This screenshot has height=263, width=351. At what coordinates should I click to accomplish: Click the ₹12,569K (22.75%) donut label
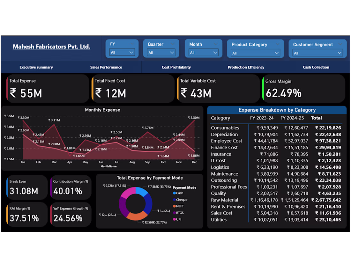click(x=154, y=222)
